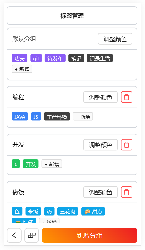Select the git tag
The image size is (145, 250).
36,58
